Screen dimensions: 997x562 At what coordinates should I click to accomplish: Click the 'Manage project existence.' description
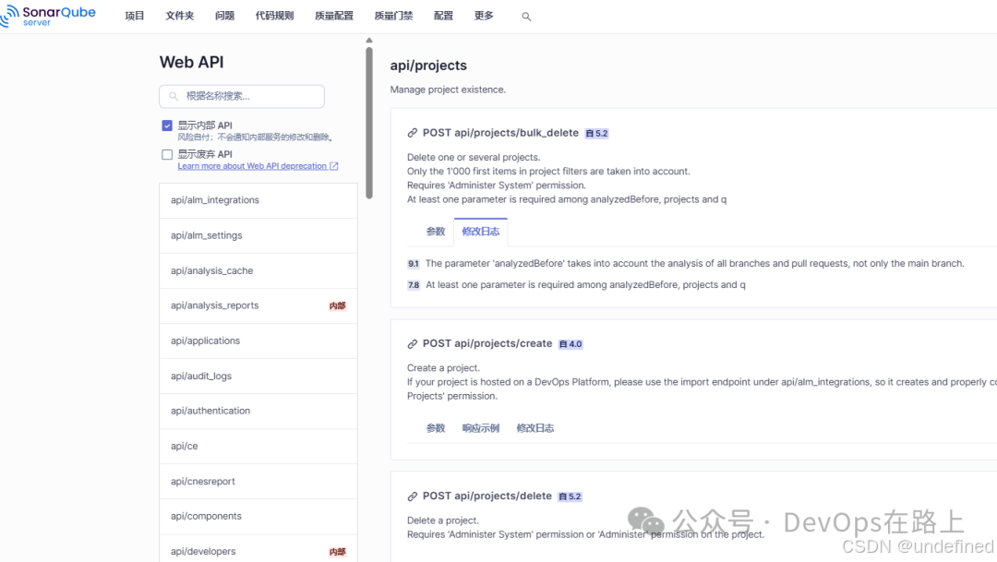(x=448, y=90)
